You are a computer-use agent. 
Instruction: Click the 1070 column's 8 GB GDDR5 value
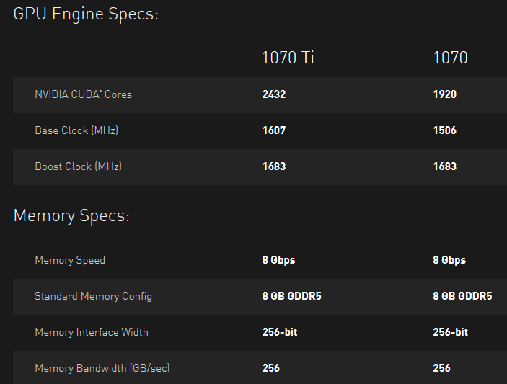(462, 296)
